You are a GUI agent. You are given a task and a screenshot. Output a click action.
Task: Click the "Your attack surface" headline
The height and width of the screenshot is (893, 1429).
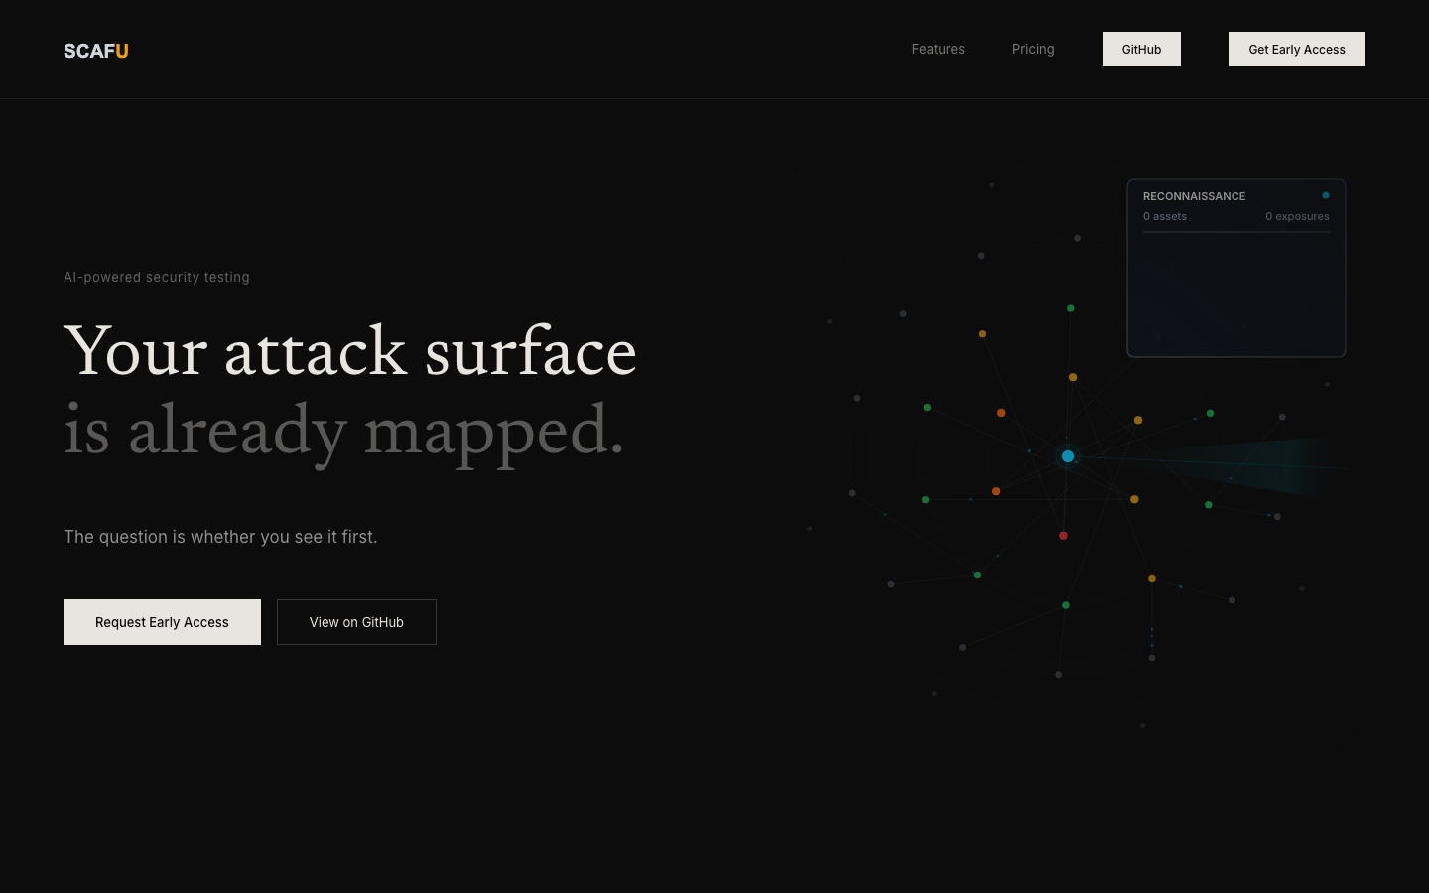350,352
